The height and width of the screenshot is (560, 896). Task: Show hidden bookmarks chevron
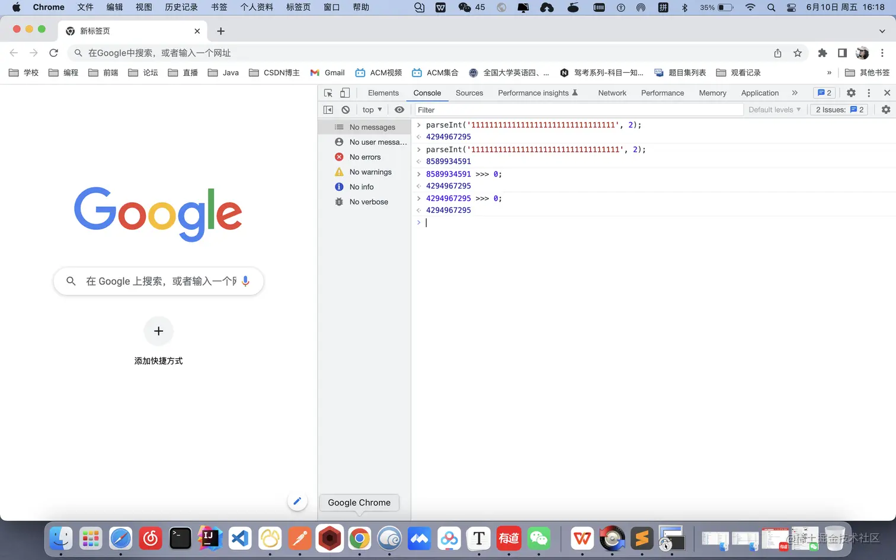pos(829,72)
